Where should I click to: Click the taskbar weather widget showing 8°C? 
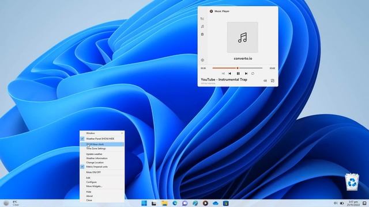[x=11, y=203]
